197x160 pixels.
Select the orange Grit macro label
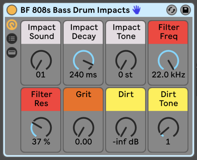point(83,100)
